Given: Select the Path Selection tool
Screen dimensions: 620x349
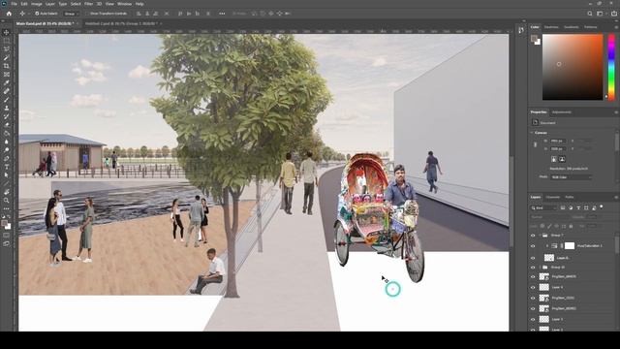Looking at the screenshot, I should (x=6, y=175).
